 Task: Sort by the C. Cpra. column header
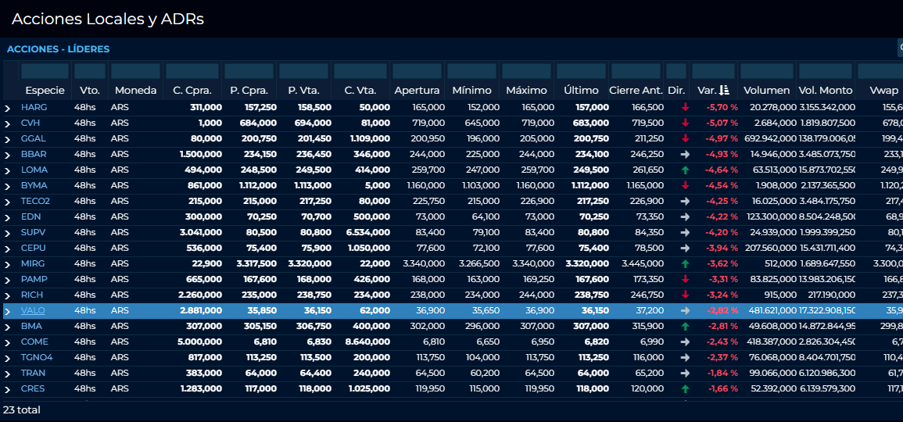click(x=192, y=91)
